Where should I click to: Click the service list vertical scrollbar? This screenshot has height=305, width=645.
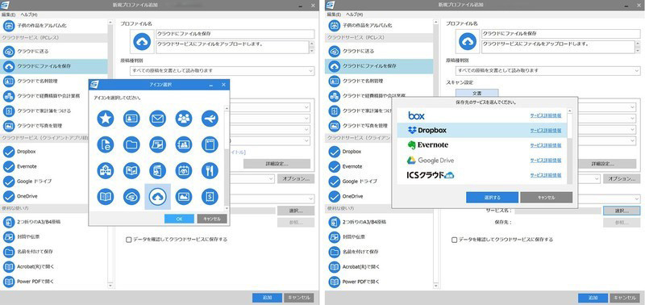coord(570,146)
